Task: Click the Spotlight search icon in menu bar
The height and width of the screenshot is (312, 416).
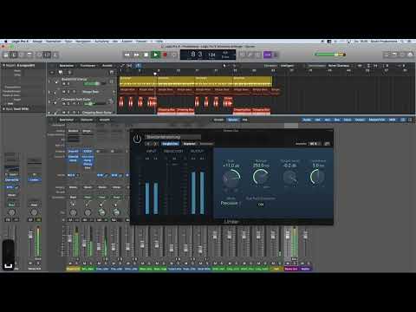Action: [x=402, y=42]
